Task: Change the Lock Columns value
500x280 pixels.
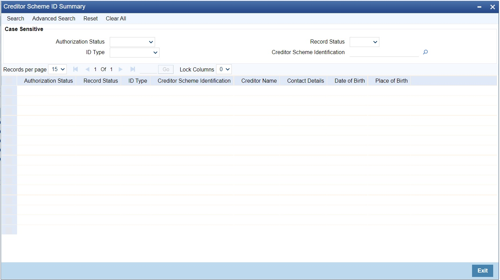Action: click(224, 69)
